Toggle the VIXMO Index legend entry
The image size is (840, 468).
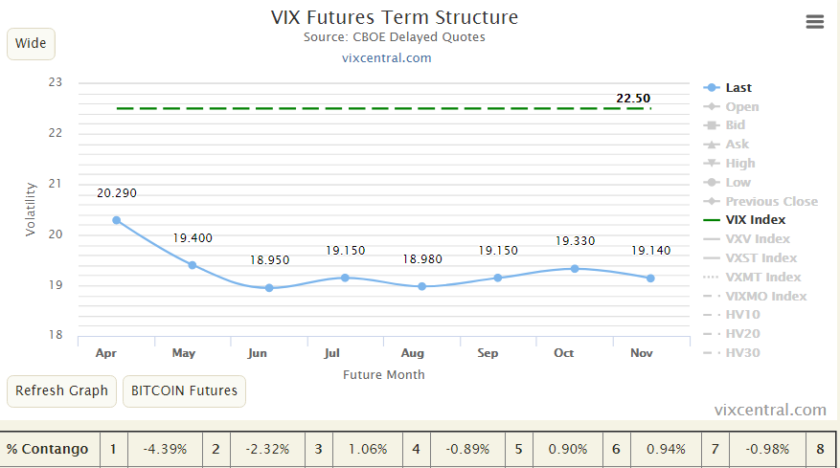(x=765, y=297)
